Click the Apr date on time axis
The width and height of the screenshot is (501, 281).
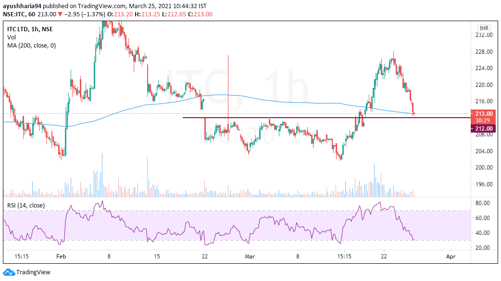click(x=451, y=257)
